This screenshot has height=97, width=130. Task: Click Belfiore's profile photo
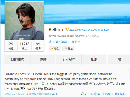tap(24, 21)
